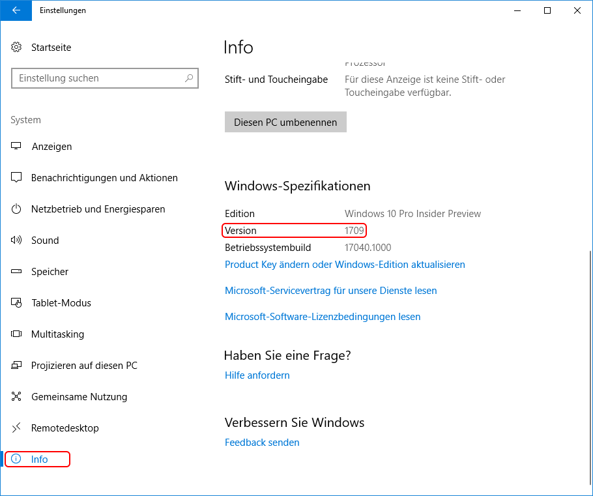This screenshot has width=593, height=496.
Task: Click the version value 1709
Action: pos(354,231)
